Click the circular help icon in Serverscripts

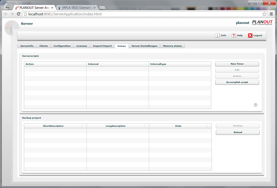pos(255,105)
